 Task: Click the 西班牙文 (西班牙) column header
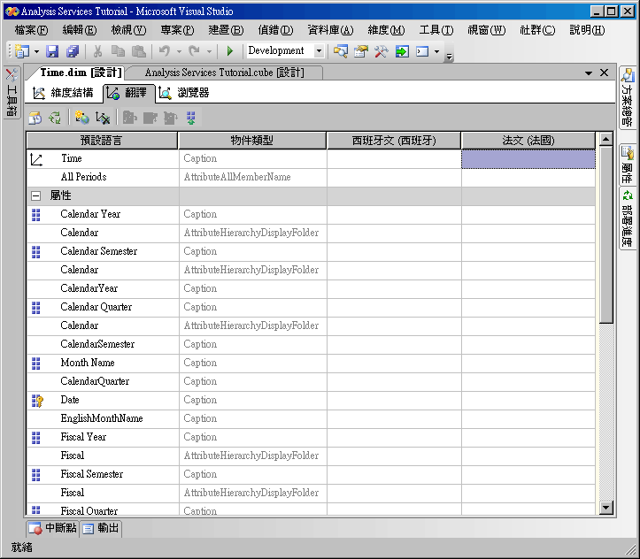(x=393, y=141)
